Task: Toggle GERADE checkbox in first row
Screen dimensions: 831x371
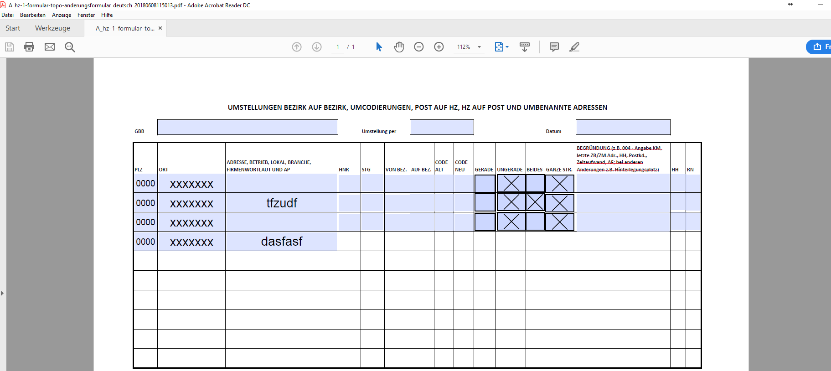Action: 485,184
